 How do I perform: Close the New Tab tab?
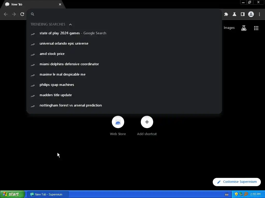(60, 4)
